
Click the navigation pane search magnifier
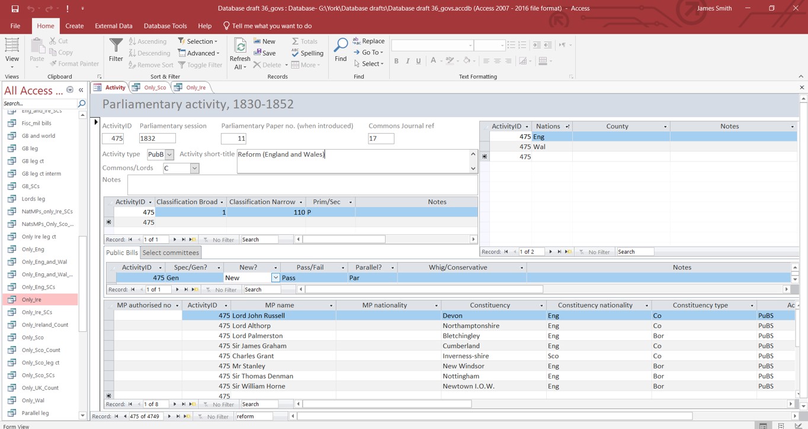click(82, 104)
